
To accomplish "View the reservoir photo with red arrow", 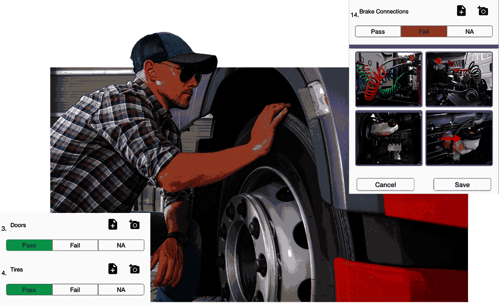I will [x=459, y=138].
